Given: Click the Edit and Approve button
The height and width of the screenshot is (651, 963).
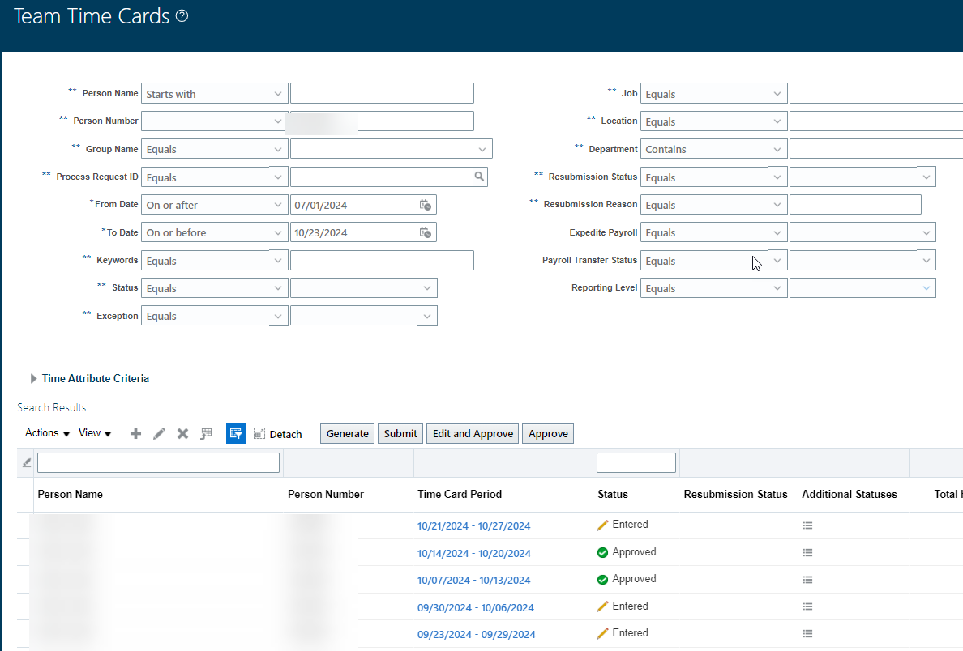Looking at the screenshot, I should 472,433.
